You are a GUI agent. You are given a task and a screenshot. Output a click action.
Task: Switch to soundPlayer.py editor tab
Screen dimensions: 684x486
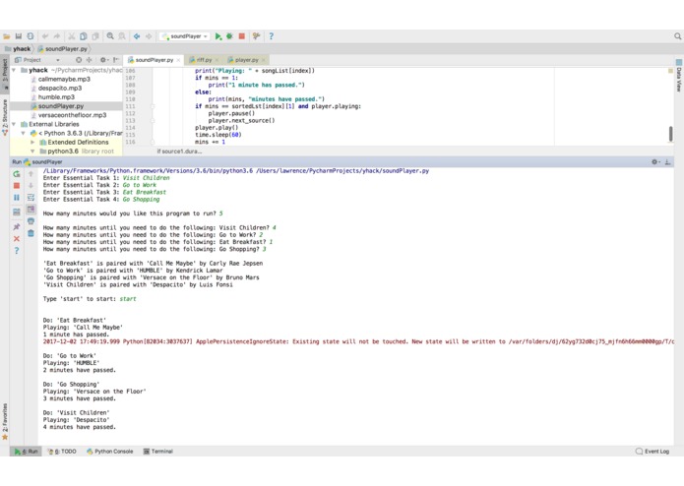pyautogui.click(x=154, y=60)
